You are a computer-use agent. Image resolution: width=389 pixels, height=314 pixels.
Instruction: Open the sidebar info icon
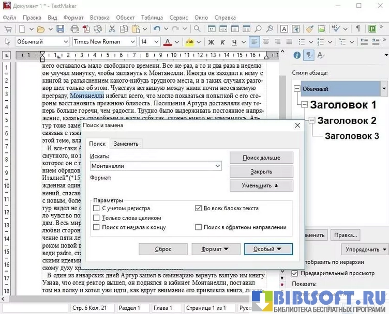(297, 55)
